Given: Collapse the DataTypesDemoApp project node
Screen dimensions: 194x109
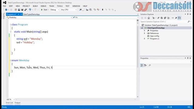Looking at the screenshot, I should coord(142,28).
